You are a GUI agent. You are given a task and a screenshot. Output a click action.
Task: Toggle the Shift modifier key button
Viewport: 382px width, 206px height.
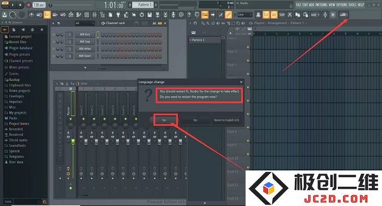[282, 15]
